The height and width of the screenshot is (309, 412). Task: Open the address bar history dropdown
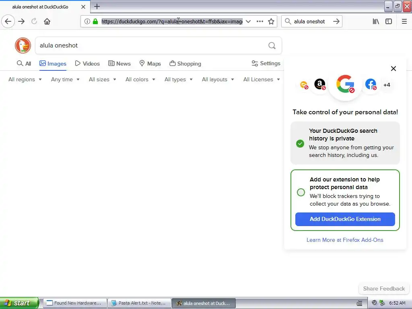tap(248, 21)
